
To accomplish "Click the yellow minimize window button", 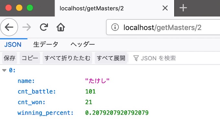I will [x=19, y=8].
